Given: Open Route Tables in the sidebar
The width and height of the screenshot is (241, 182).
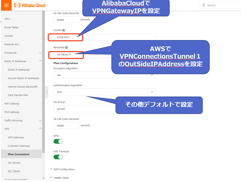Looking at the screenshot, I should point(11,27).
